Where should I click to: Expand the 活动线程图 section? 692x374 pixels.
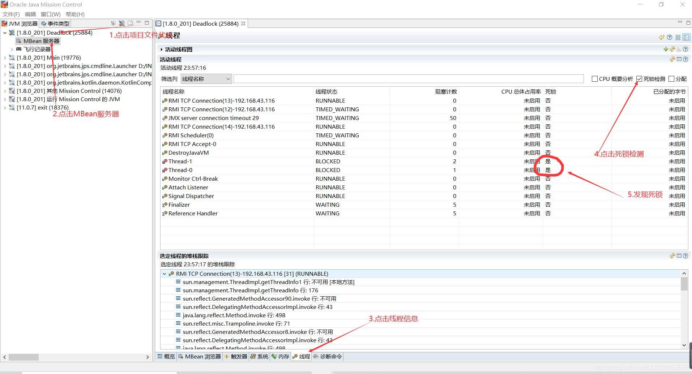(x=162, y=50)
